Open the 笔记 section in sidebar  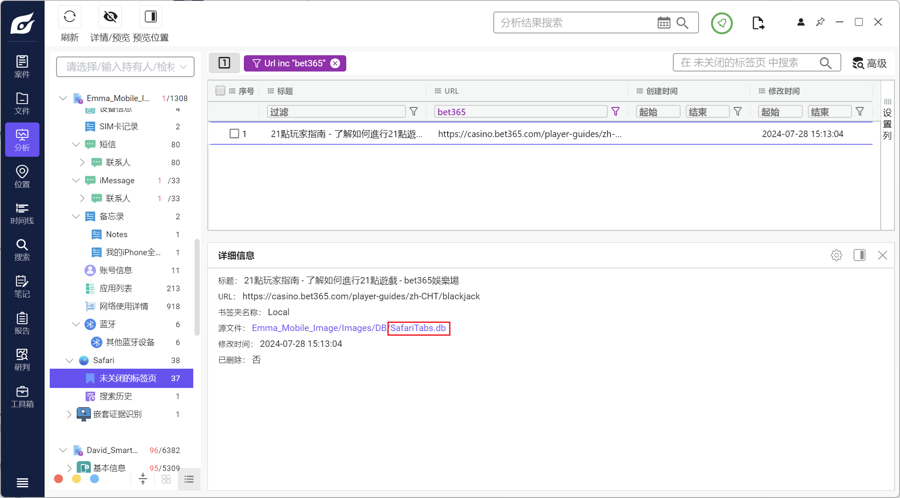click(22, 286)
